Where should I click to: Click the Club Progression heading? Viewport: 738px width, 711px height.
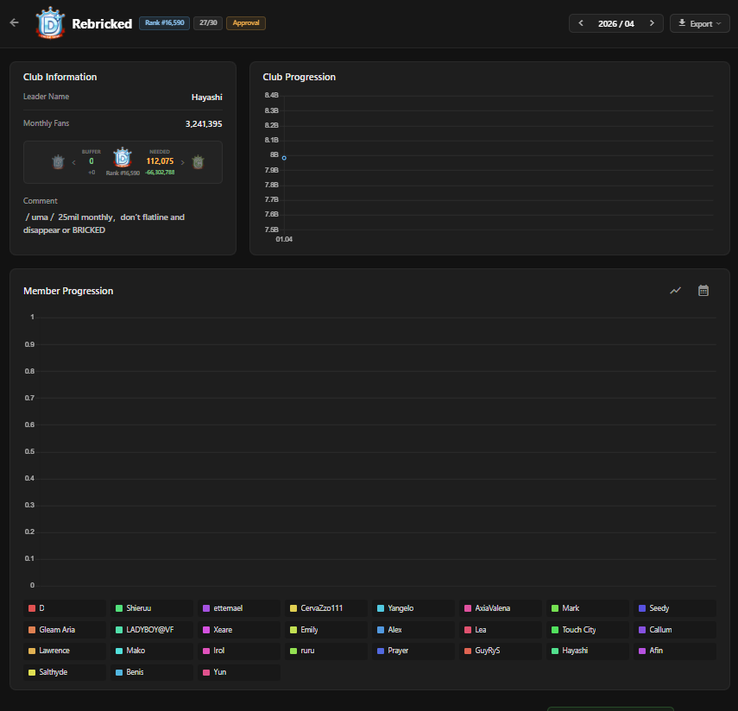(x=299, y=77)
